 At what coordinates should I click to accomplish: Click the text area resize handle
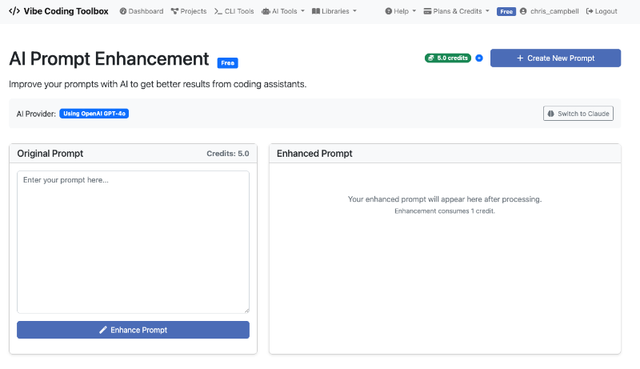pyautogui.click(x=246, y=310)
